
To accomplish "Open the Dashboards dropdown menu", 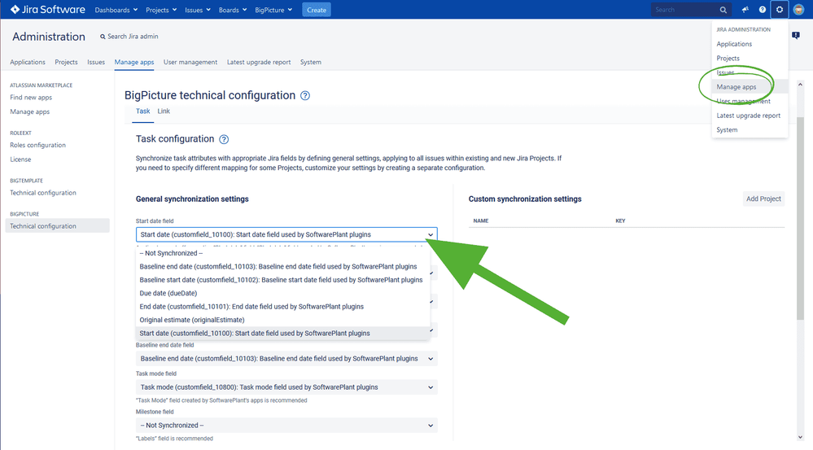I will click(x=116, y=10).
